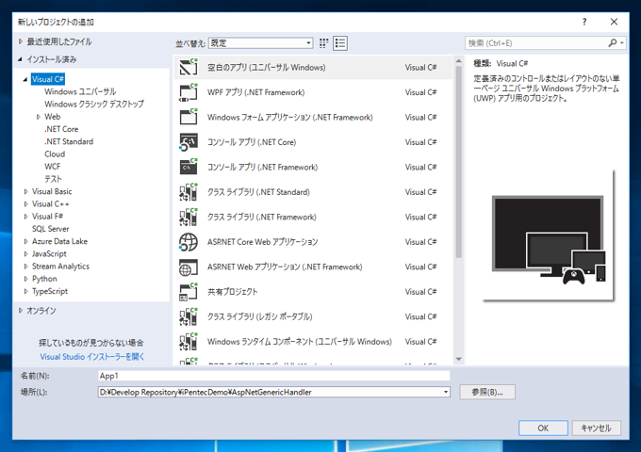The image size is (641, 452).
Task: Switch to small icons view
Action: click(323, 43)
